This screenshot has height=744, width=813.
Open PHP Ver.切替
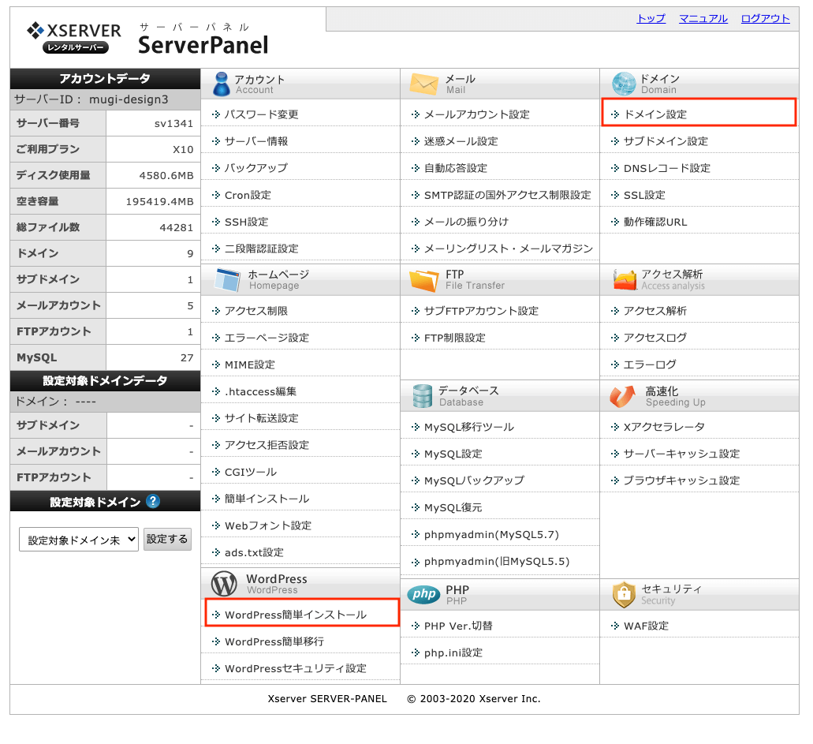point(458,626)
